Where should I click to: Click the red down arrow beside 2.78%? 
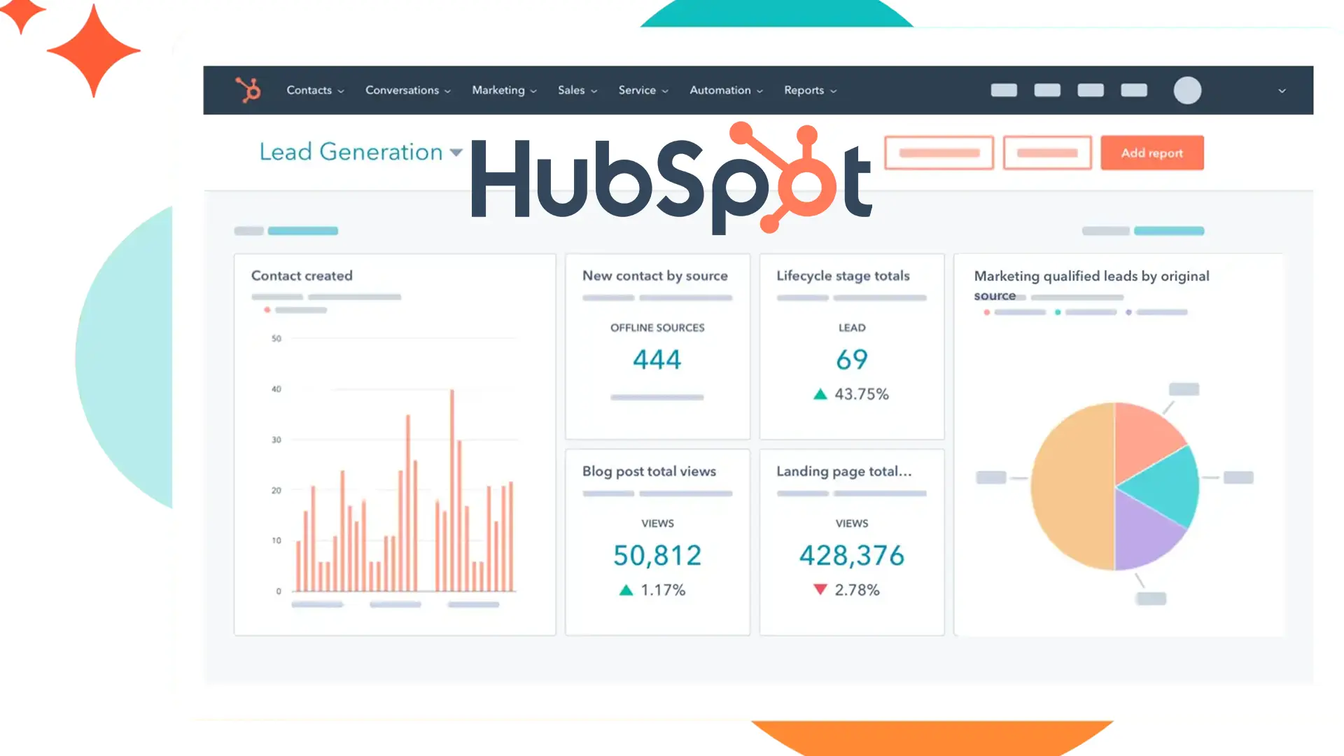click(x=820, y=589)
